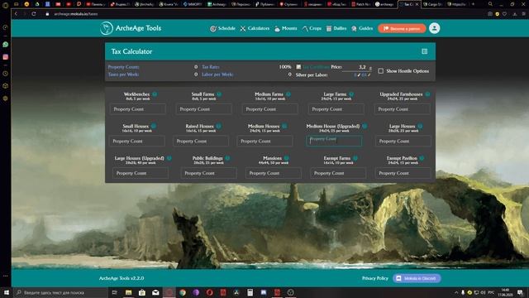Focus Medium Farms Property Count field

coord(269,109)
